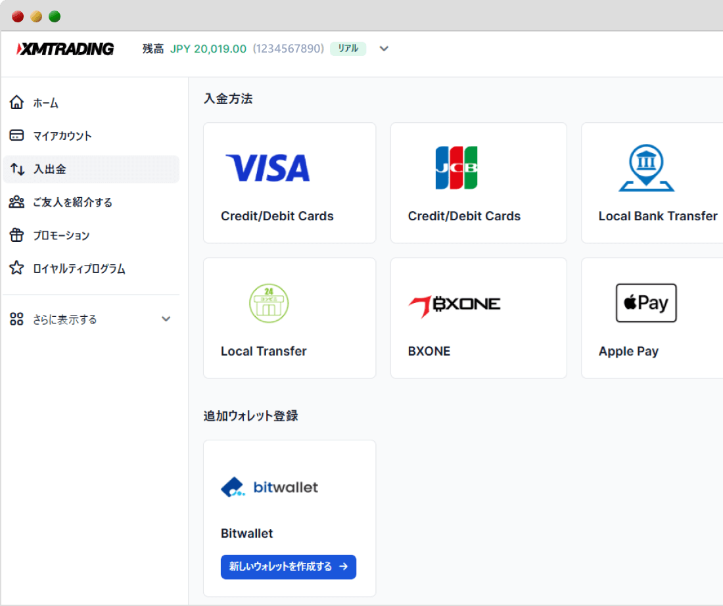This screenshot has height=606, width=723.
Task: Click the リアル account badge
Action: 348,49
